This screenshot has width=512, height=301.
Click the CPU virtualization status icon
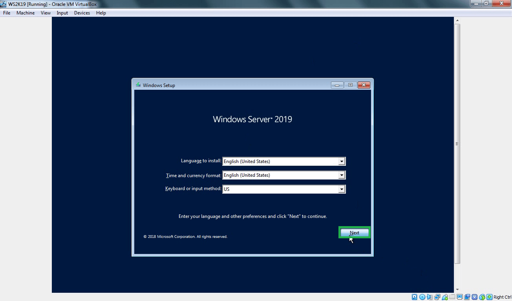point(474,297)
